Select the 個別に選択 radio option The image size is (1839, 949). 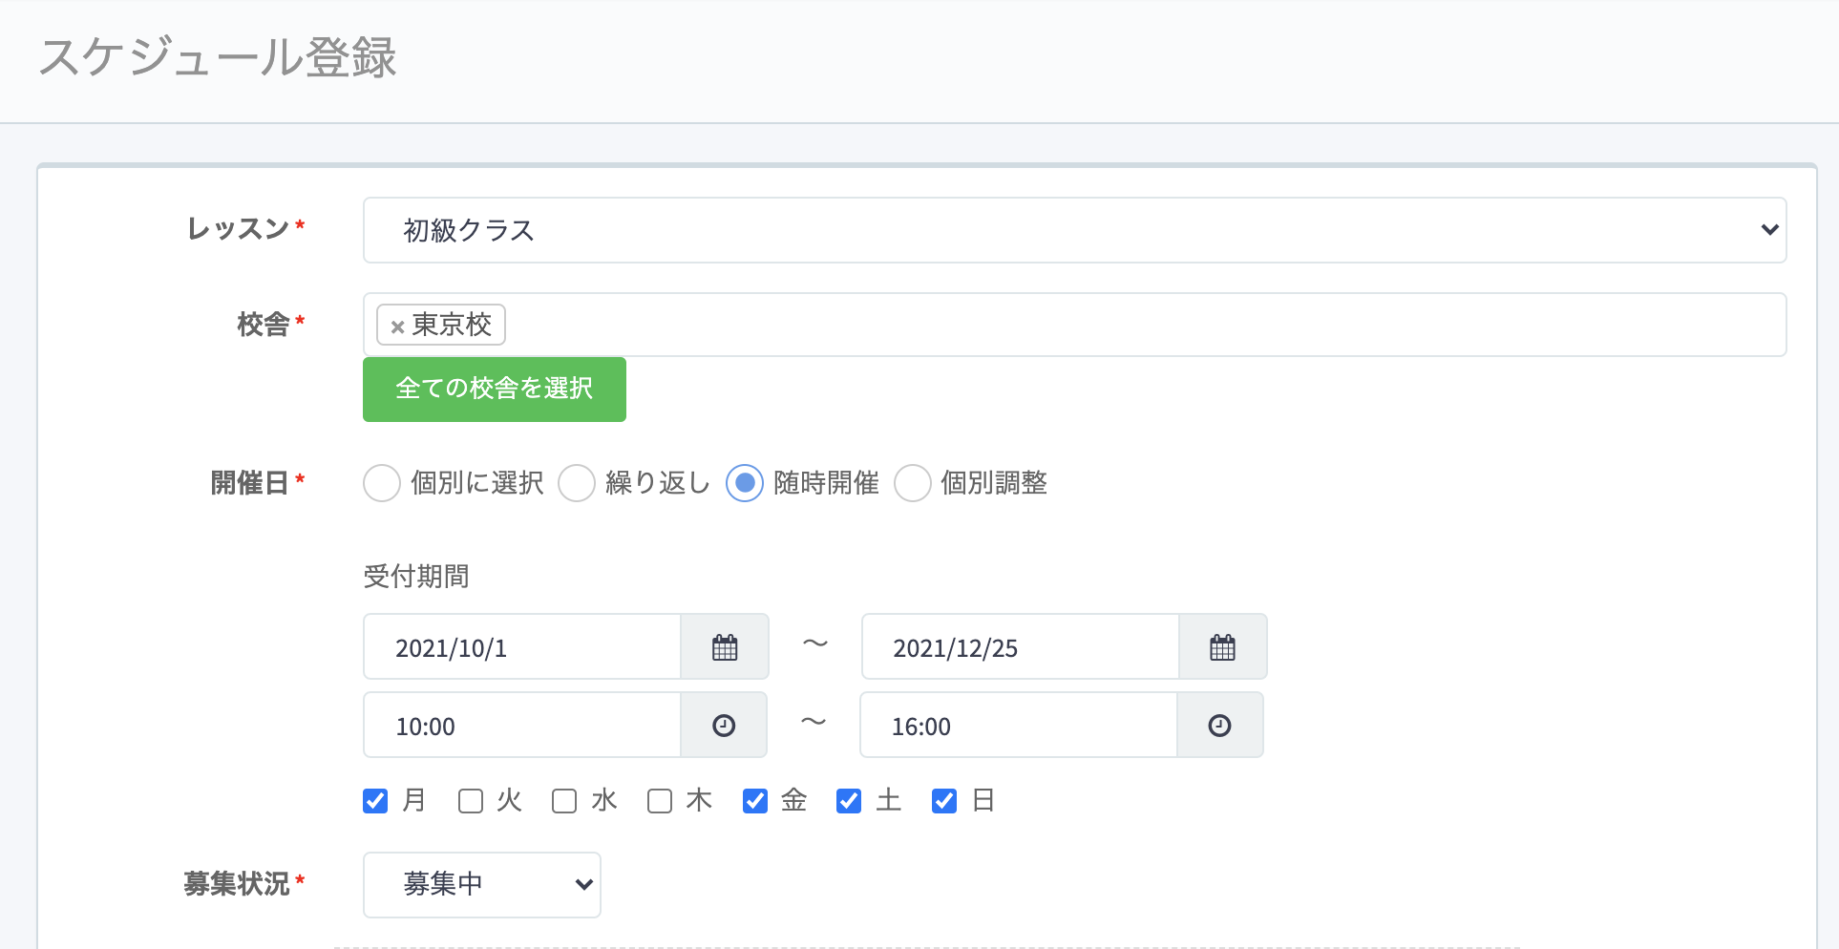point(382,483)
